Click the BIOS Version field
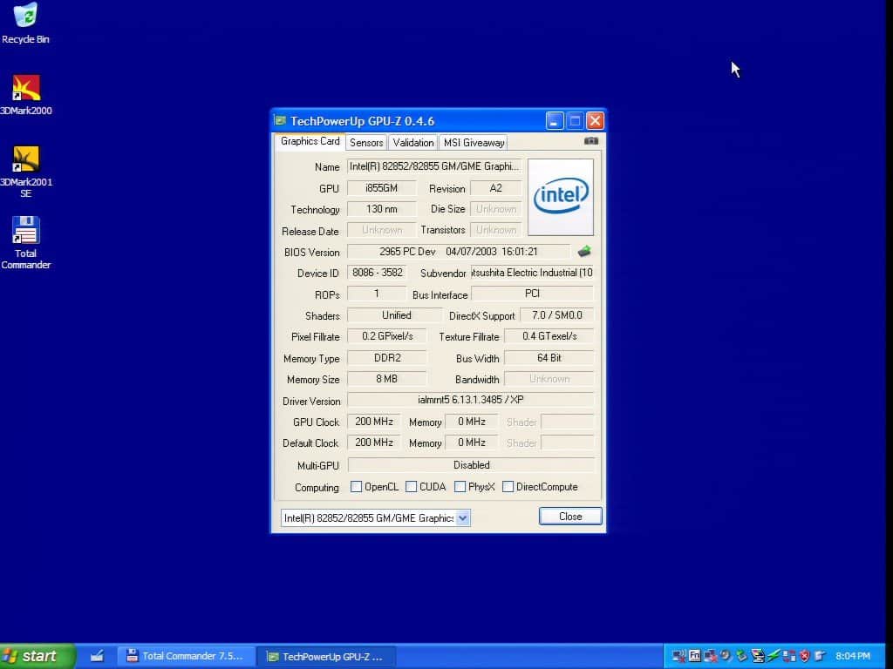Screen dimensions: 893x669 (459, 251)
